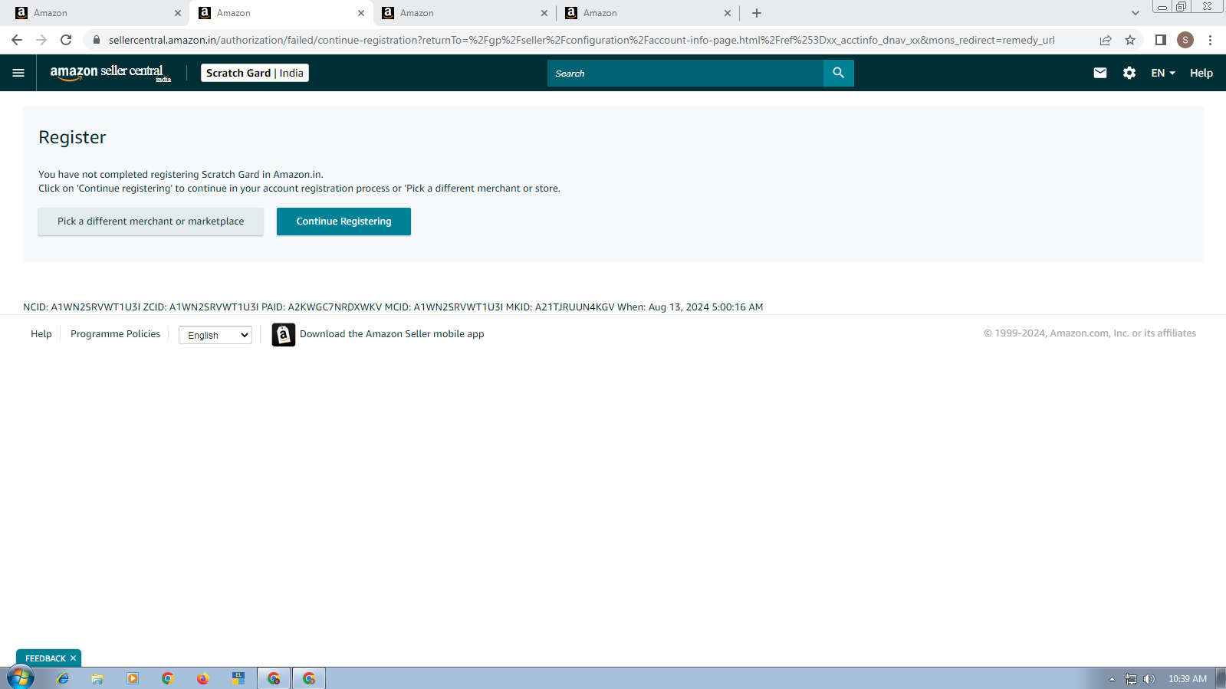Open the Windows Start button
The width and height of the screenshot is (1226, 689).
pyautogui.click(x=21, y=678)
